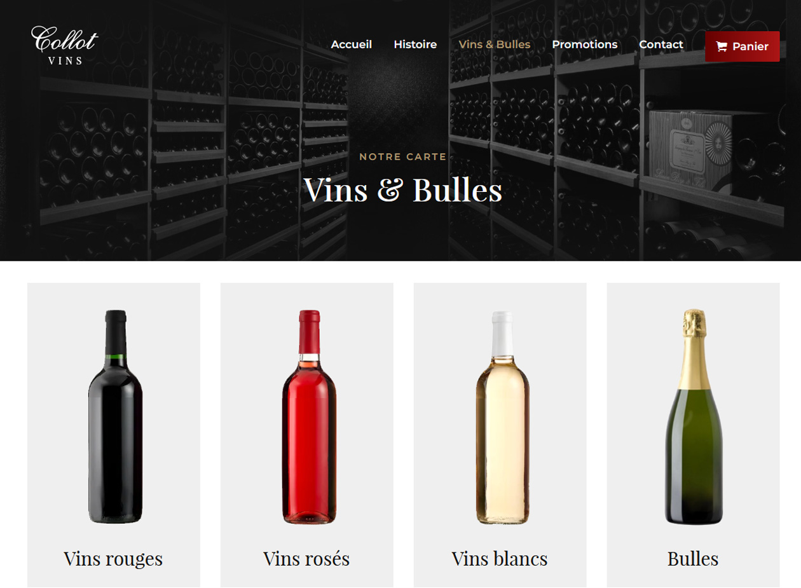The image size is (801, 588).
Task: Select the rosé wine bottle image
Action: (x=308, y=417)
